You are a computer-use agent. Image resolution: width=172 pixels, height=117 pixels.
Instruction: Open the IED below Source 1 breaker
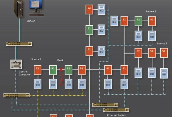coord(38,83)
